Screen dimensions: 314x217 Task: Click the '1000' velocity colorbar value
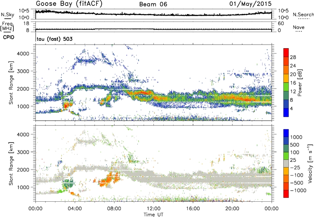[x=296, y=137]
